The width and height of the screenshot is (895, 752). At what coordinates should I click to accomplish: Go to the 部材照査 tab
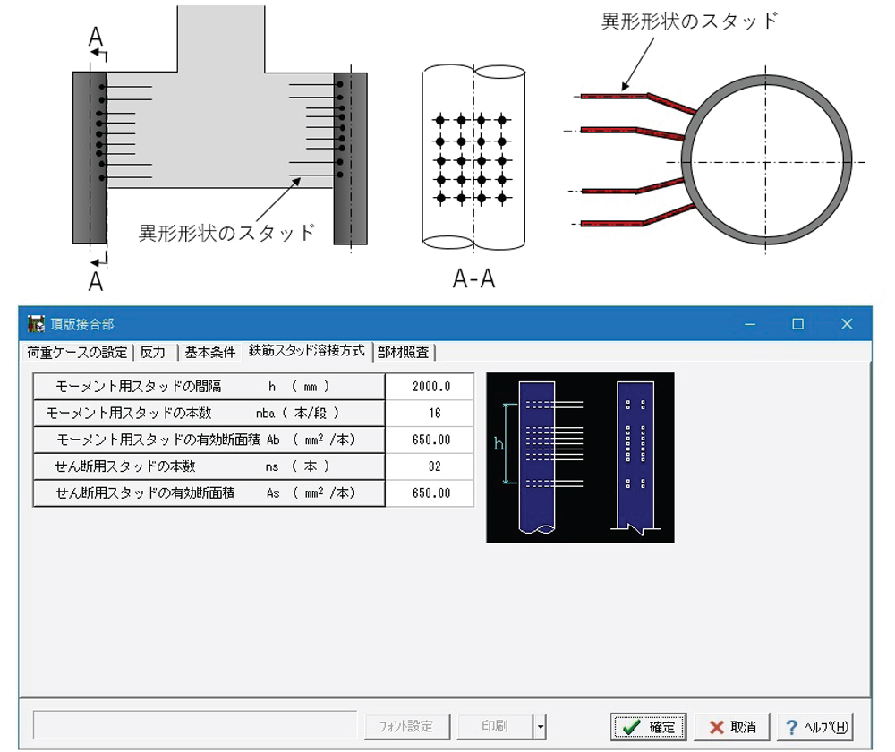click(404, 353)
